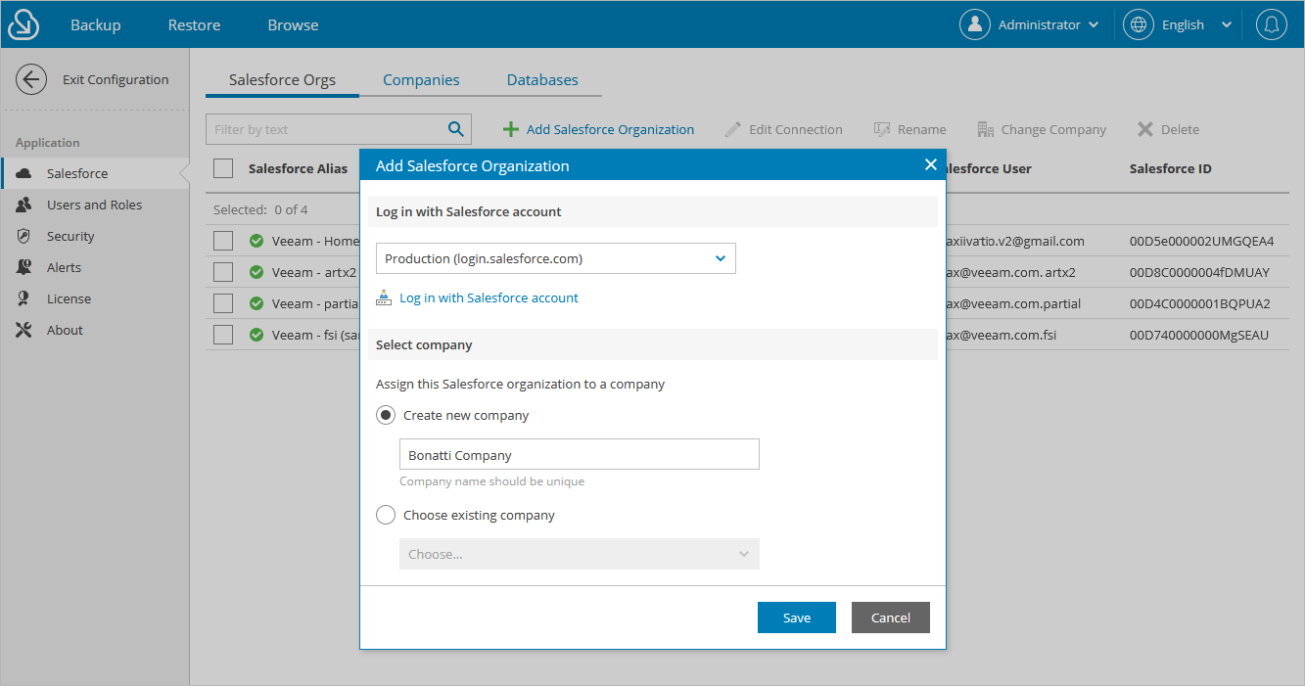Switch to the Salesforce Orgs tab
This screenshot has width=1305, height=686.
[282, 80]
